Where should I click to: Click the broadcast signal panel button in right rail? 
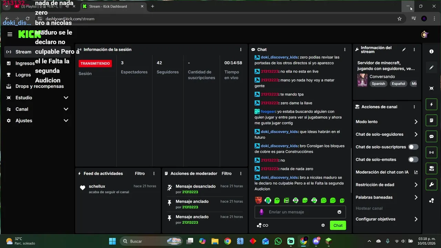point(431,152)
